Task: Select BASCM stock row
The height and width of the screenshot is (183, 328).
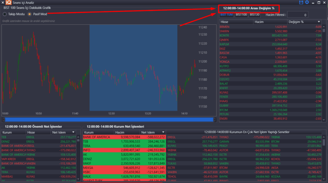Action: click(x=270, y=53)
